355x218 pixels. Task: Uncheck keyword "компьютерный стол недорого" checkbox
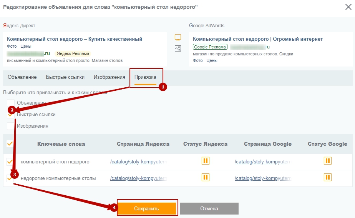click(x=10, y=162)
